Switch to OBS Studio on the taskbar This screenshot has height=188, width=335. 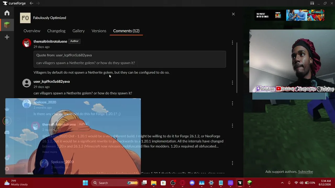(x=173, y=183)
